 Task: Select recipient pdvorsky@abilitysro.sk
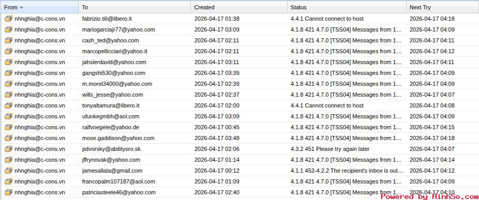pyautogui.click(x=112, y=149)
